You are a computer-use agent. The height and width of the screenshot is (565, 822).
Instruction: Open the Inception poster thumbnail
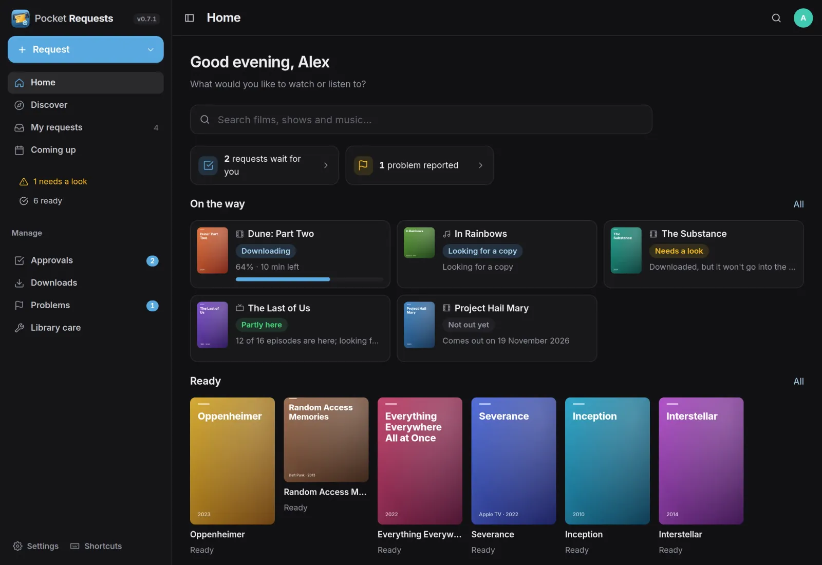click(607, 461)
